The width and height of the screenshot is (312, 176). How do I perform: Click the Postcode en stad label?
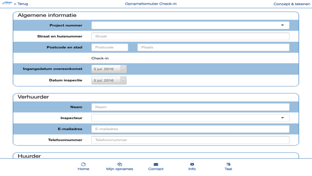65,47
